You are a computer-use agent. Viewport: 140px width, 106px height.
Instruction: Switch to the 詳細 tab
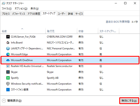[70, 14]
